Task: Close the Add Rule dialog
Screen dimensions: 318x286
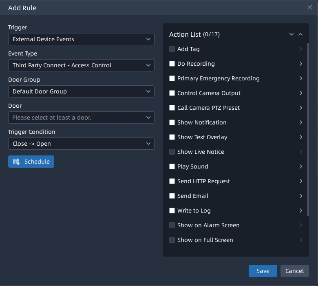Action: point(309,7)
